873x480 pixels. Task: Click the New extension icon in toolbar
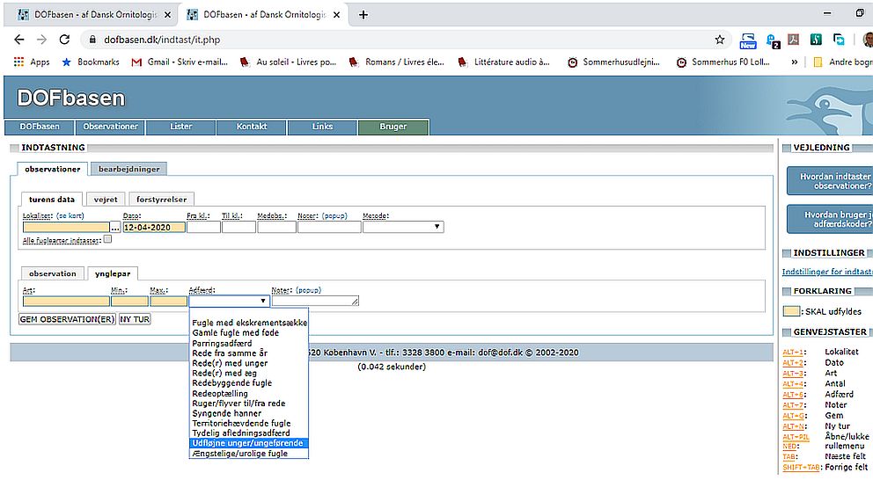748,40
